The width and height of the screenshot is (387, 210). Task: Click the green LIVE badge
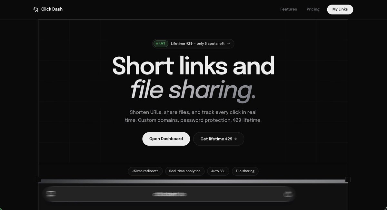pos(161,43)
